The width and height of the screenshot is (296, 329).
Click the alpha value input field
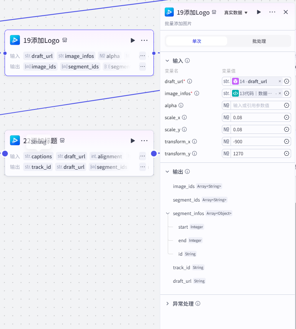(257, 105)
